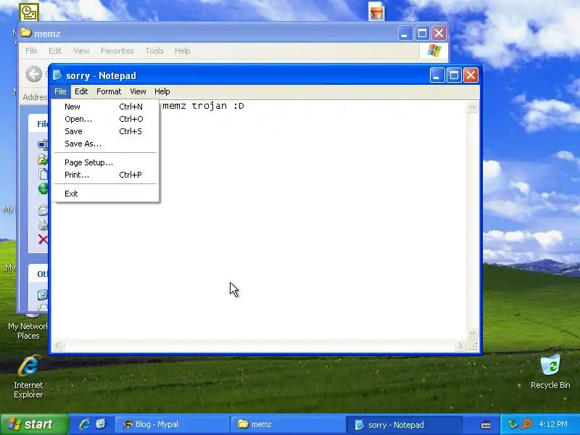The image size is (580, 435).
Task: Click the Notepad horizontal scrollbar right arrow
Action: 460,346
